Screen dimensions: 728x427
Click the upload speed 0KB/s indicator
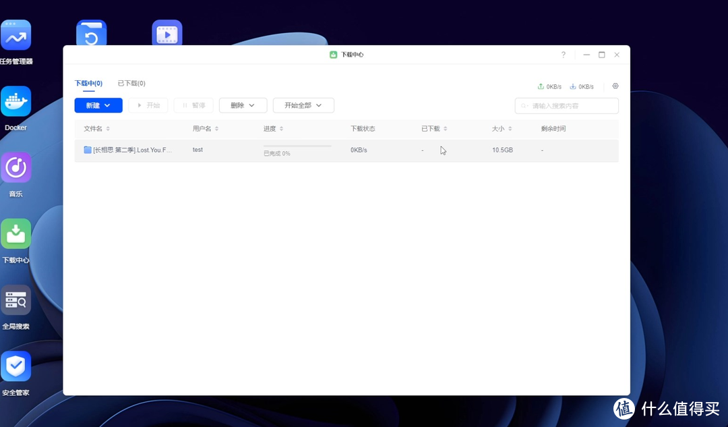tap(549, 86)
